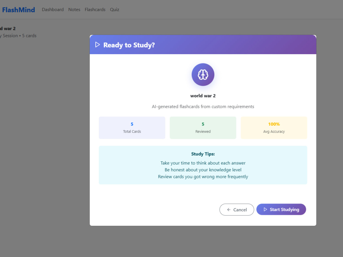Image resolution: width=343 pixels, height=257 pixels.
Task: Open the Flashcards menu item
Action: click(95, 10)
